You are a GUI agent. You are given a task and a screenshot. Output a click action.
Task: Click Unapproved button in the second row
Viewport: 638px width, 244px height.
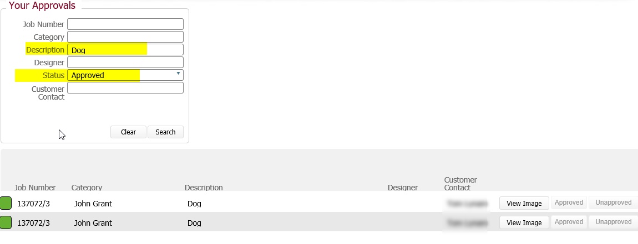[x=613, y=222]
